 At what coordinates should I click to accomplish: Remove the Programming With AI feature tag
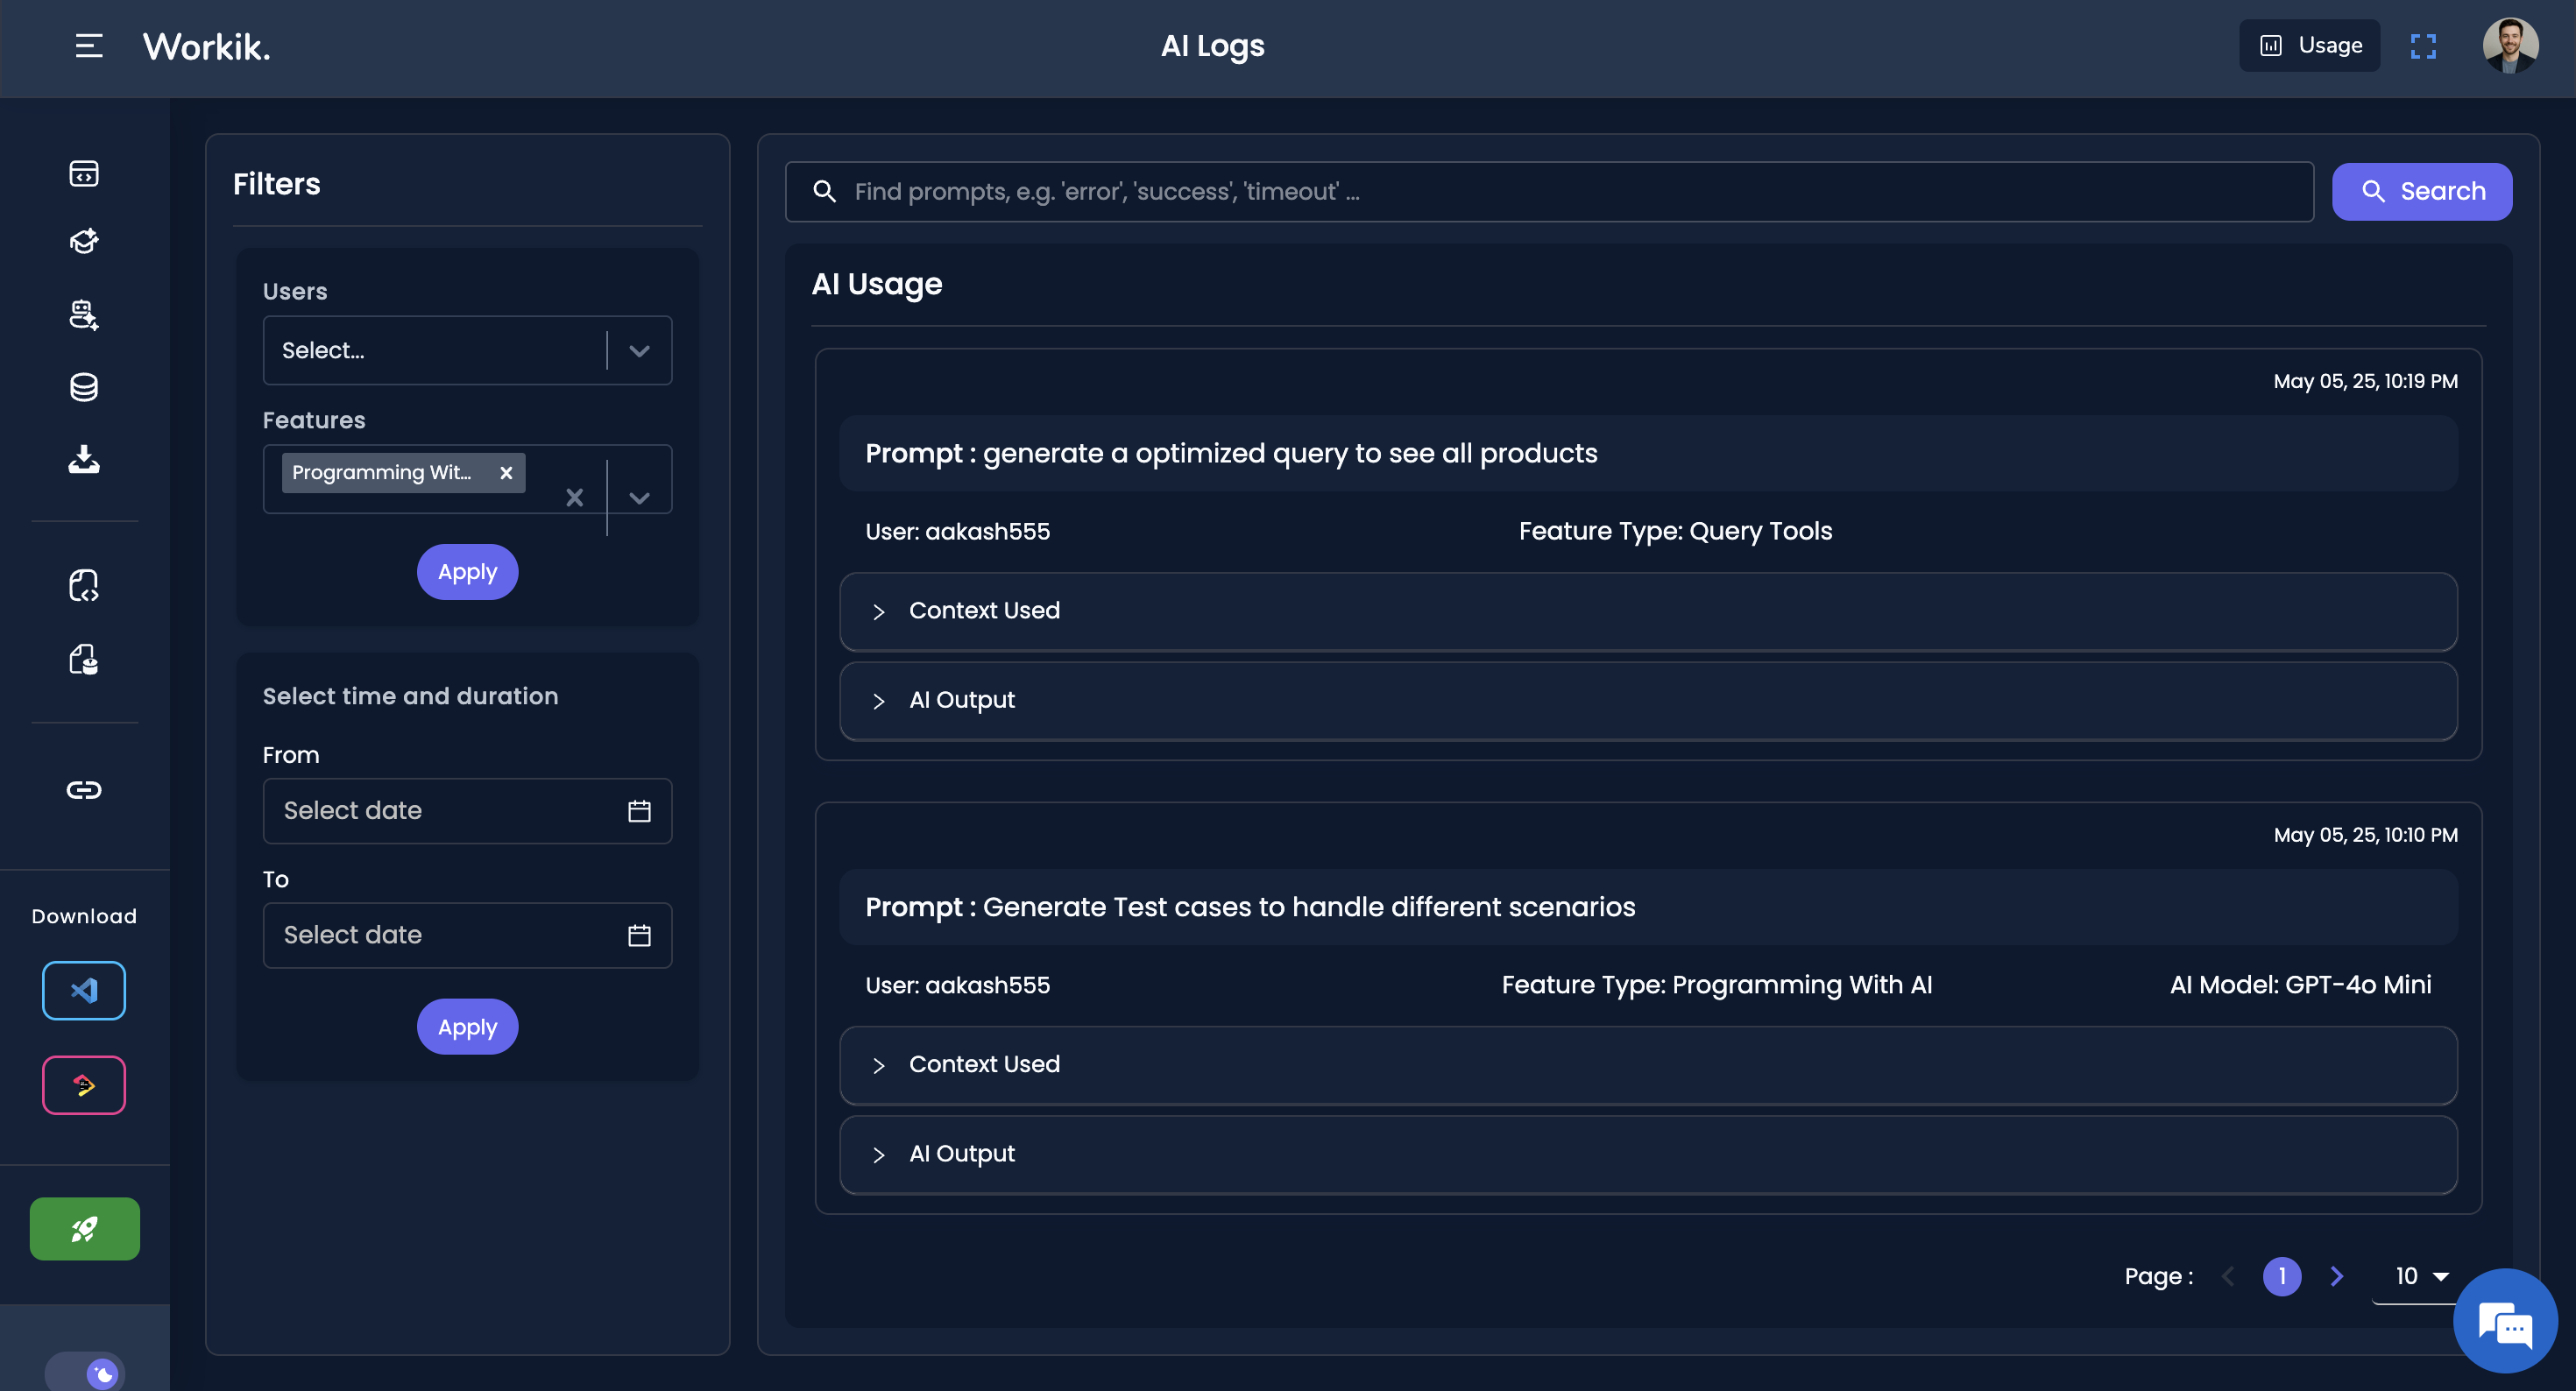[506, 473]
